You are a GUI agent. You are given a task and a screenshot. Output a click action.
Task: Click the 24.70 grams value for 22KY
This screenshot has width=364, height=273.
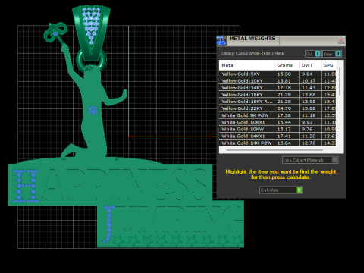click(x=284, y=108)
